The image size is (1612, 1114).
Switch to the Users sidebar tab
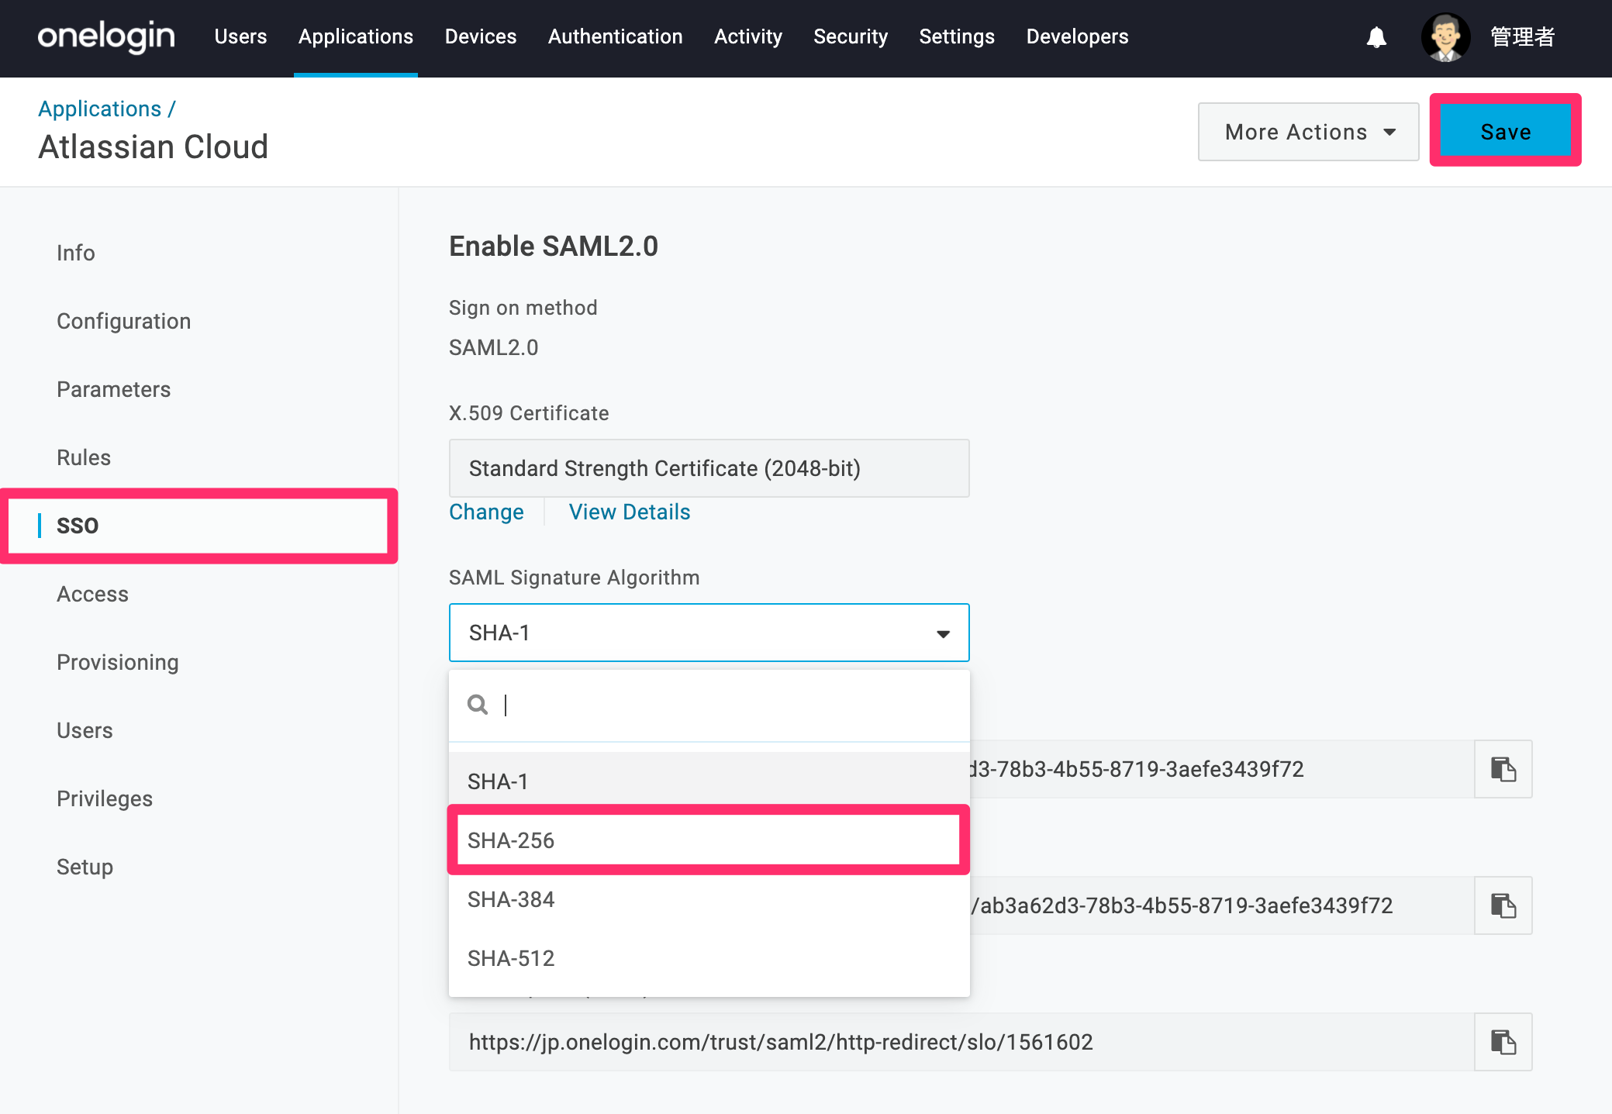pos(85,730)
